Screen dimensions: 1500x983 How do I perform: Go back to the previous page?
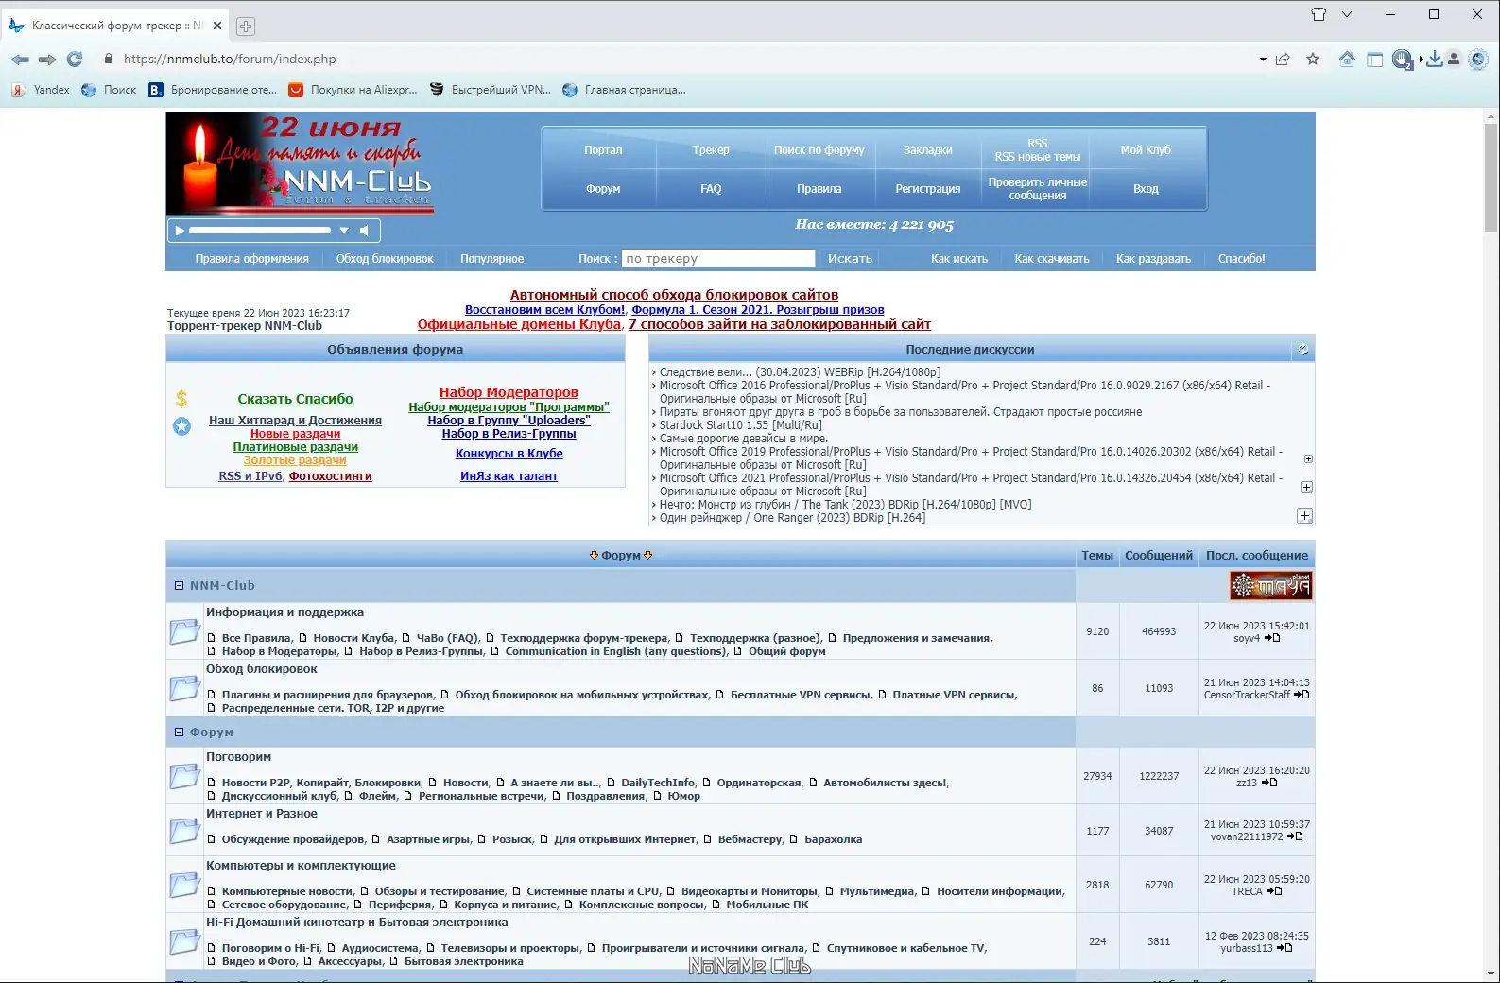20,59
